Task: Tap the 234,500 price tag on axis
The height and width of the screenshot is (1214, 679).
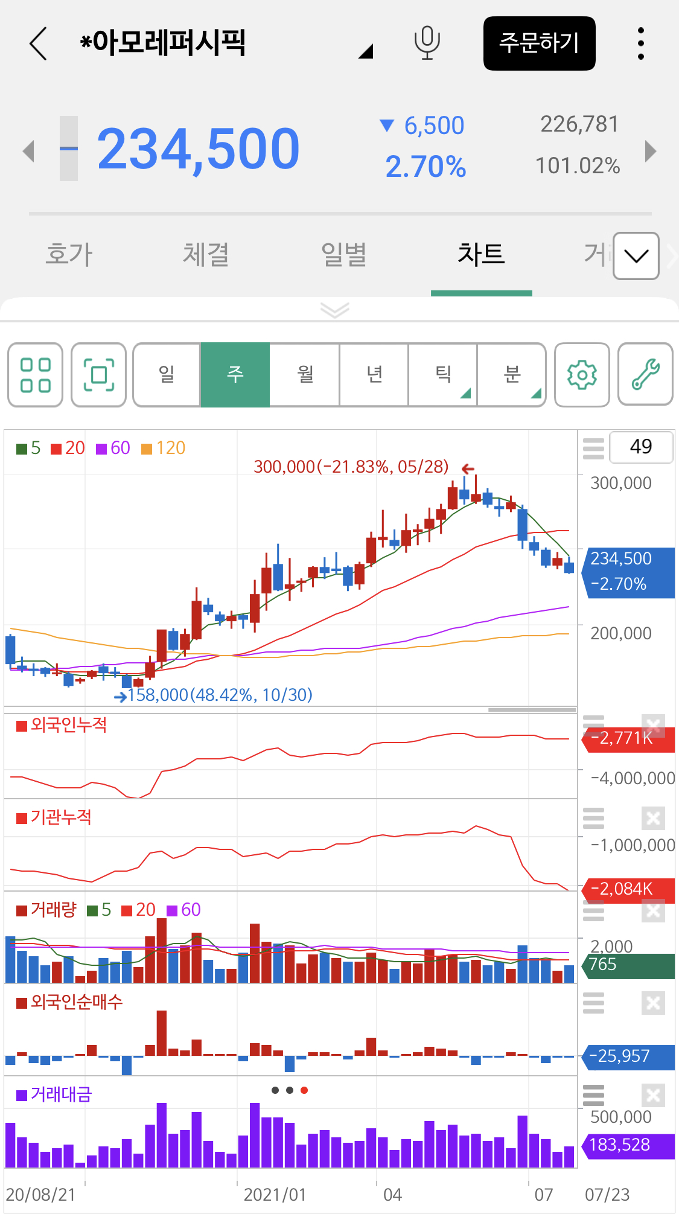Action: [628, 572]
